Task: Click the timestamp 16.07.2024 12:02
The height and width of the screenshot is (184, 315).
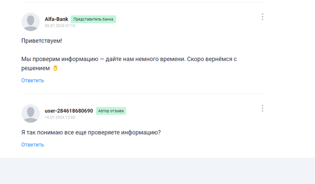Action: (60, 117)
